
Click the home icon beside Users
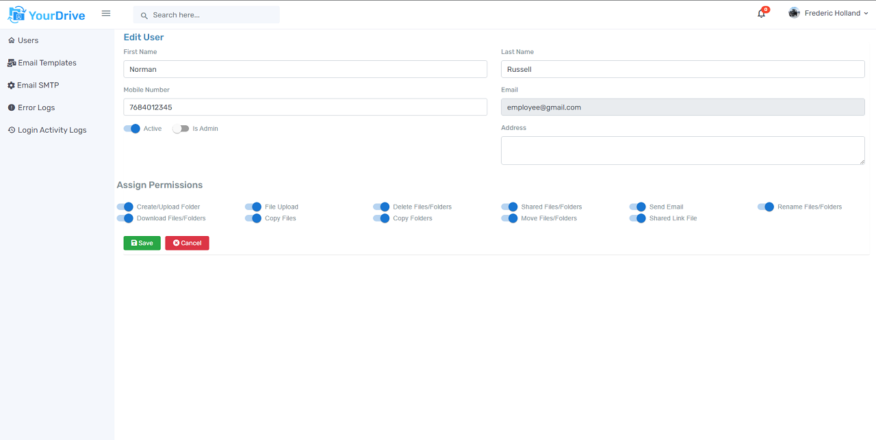tap(12, 40)
